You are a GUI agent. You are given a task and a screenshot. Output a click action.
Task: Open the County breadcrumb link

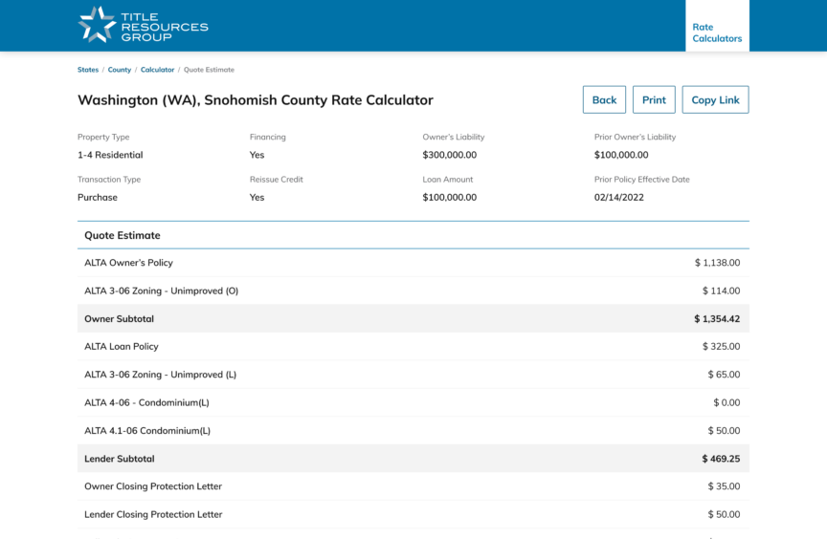click(x=120, y=70)
